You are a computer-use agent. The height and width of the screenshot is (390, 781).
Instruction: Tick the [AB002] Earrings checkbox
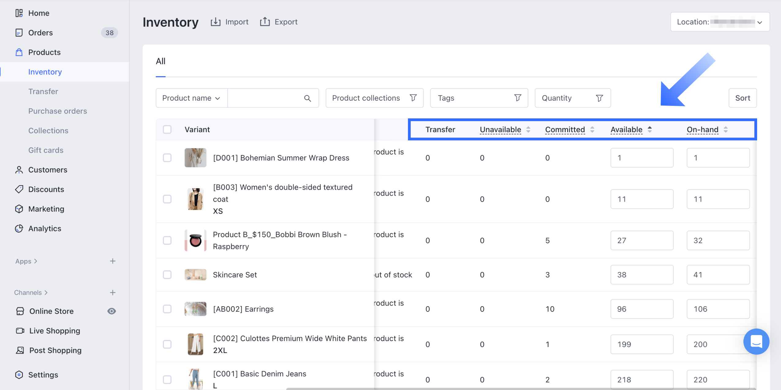tap(167, 309)
